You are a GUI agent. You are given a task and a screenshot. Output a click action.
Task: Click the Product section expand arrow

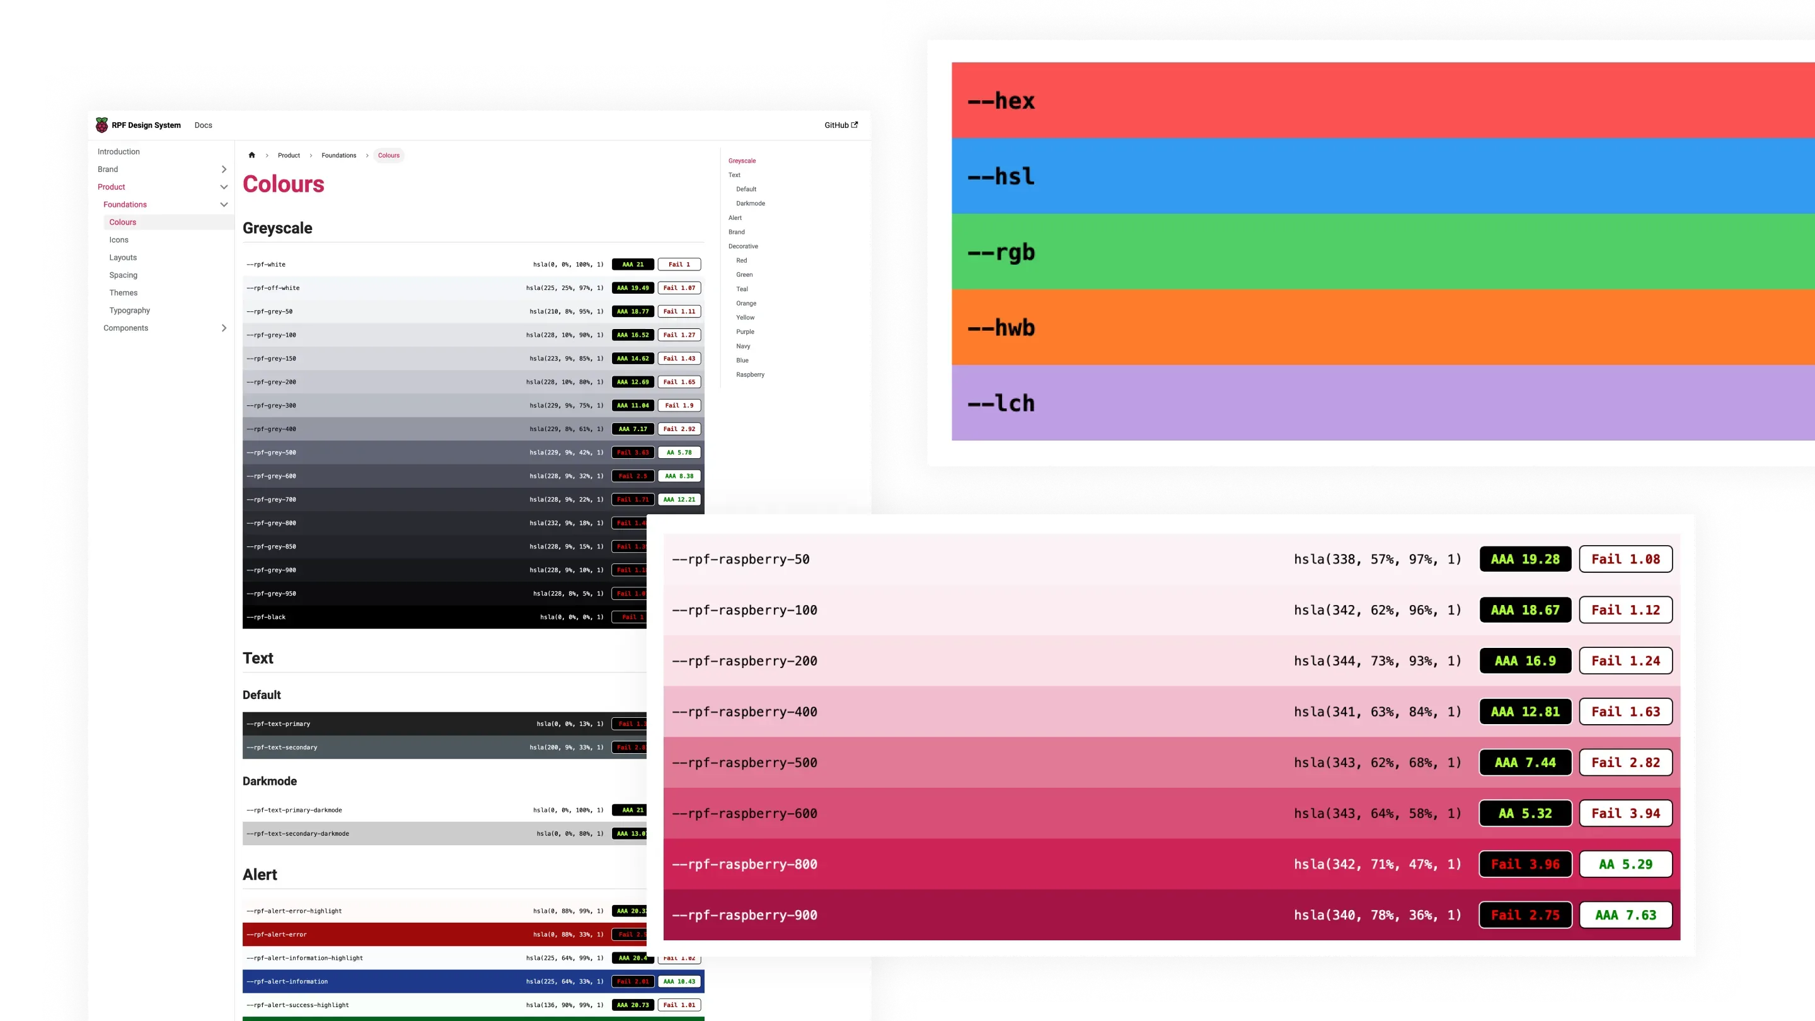pos(224,187)
